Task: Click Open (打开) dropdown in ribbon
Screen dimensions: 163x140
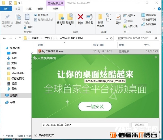Action: click(129, 16)
